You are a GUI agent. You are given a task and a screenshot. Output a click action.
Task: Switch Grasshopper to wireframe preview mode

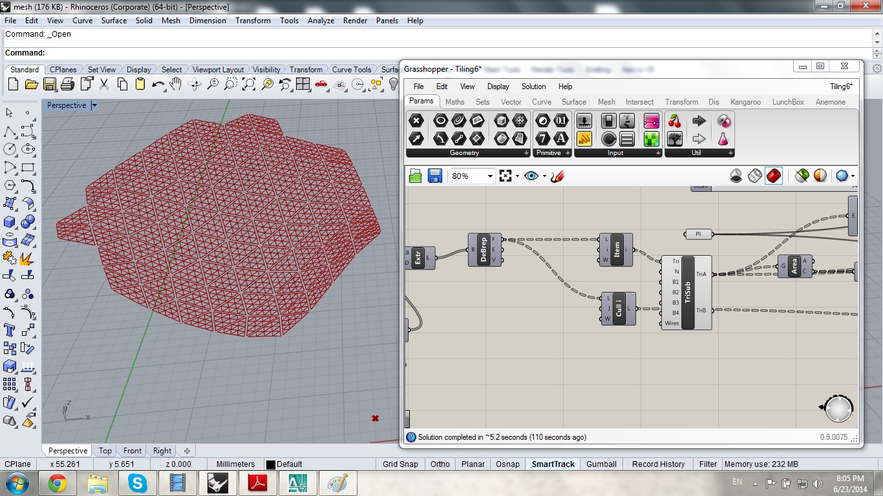tap(755, 176)
